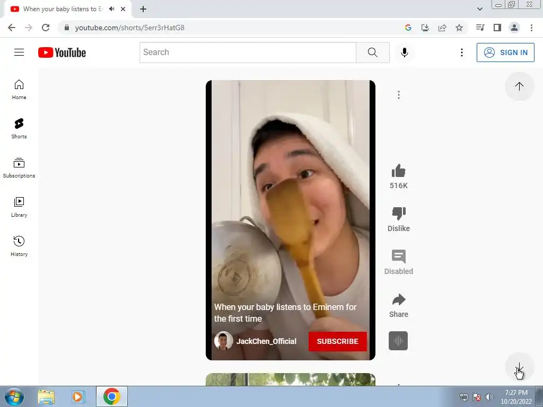Click the JackChen_Official channel avatar

(x=223, y=341)
